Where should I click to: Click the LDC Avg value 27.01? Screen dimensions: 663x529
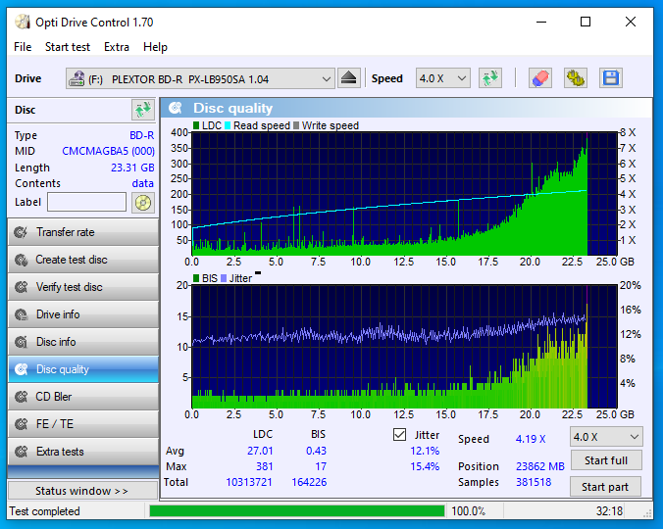point(260,451)
